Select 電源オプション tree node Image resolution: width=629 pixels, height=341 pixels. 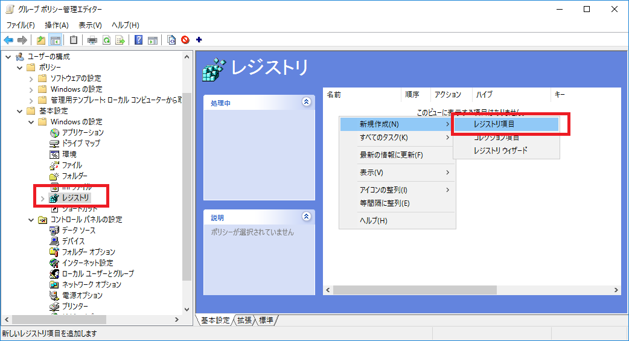pyautogui.click(x=82, y=295)
